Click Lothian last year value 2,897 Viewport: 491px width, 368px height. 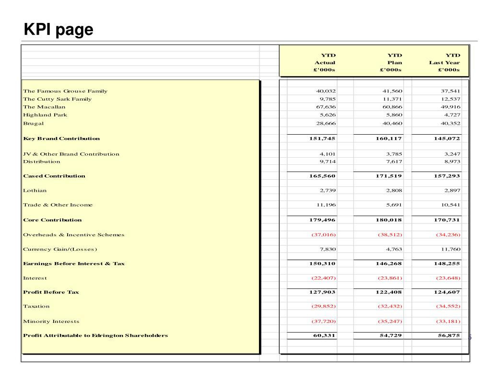[452, 190]
